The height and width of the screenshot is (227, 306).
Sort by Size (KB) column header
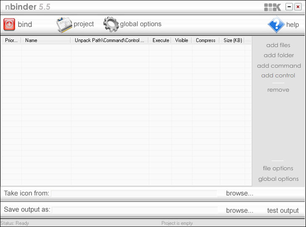click(232, 40)
